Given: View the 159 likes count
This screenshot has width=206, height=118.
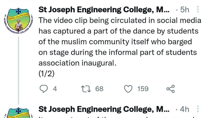Looking at the screenshot, I should (x=143, y=89).
